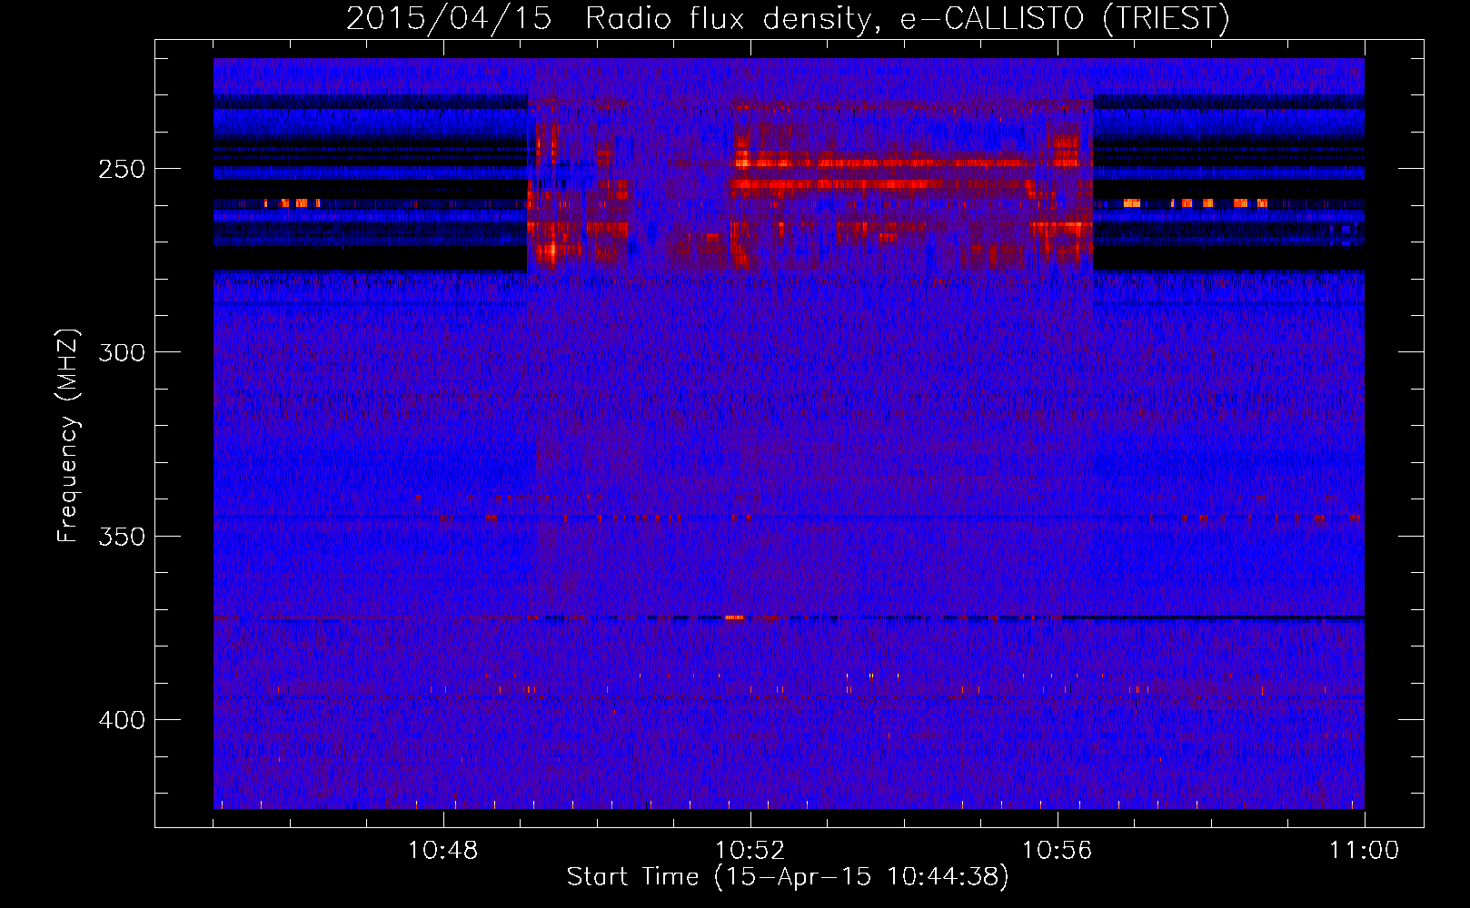This screenshot has width=1470, height=908.
Task: Click the 10:48 time tick label
Action: [443, 851]
